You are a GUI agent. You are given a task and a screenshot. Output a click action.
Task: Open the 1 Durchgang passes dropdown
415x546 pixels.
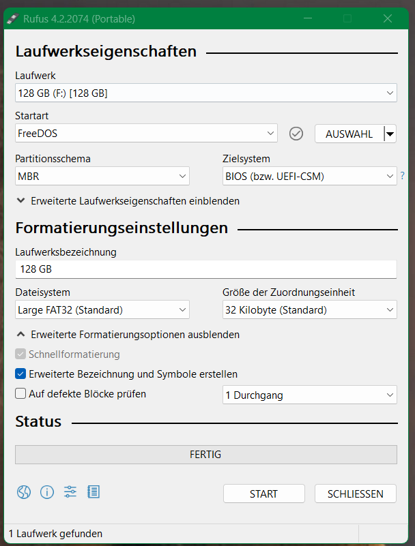(310, 395)
